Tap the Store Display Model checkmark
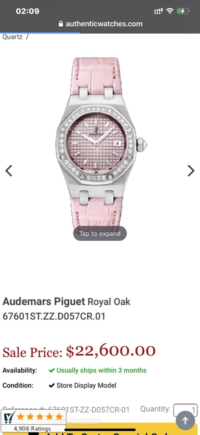Image resolution: width=200 pixels, height=435 pixels. click(52, 385)
